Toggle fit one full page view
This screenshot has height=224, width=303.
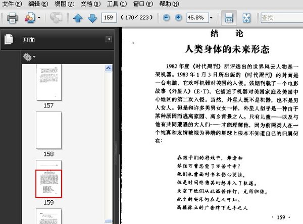[247, 18]
